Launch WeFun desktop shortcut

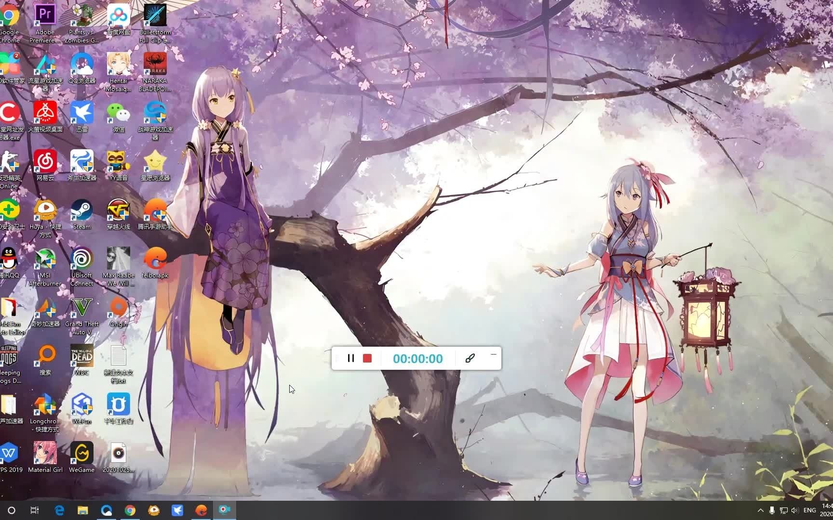coord(82,408)
